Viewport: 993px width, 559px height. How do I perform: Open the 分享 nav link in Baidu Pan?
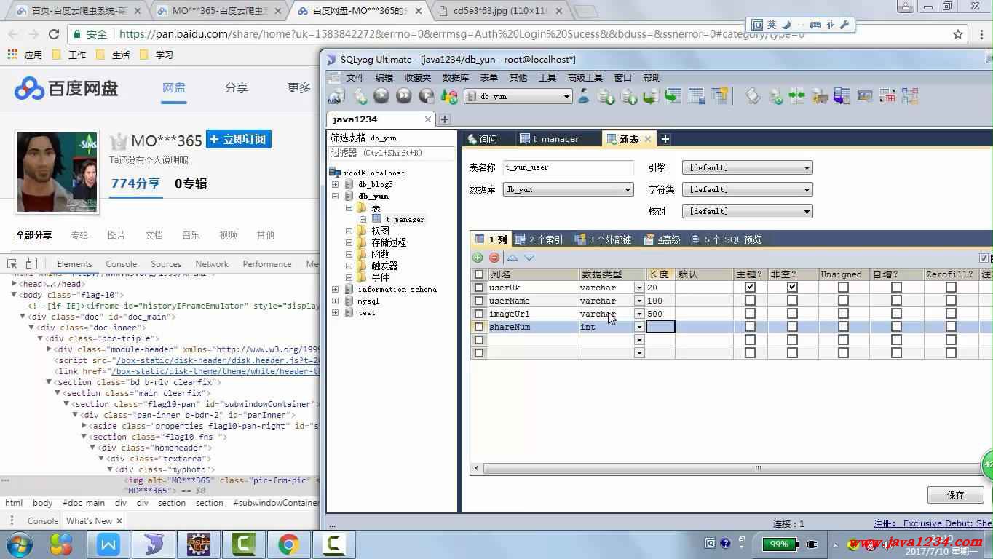(236, 88)
